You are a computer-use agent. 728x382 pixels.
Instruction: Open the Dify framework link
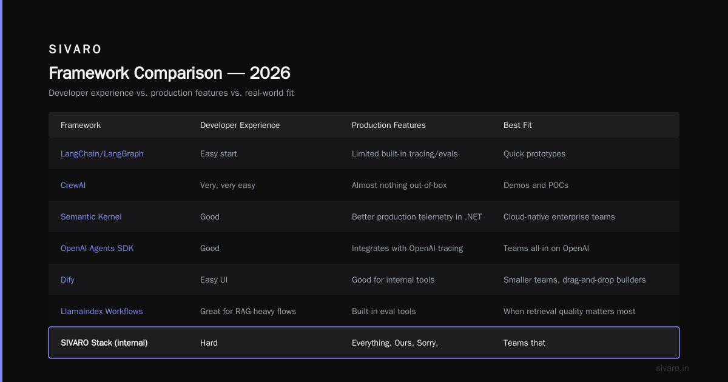coord(67,280)
